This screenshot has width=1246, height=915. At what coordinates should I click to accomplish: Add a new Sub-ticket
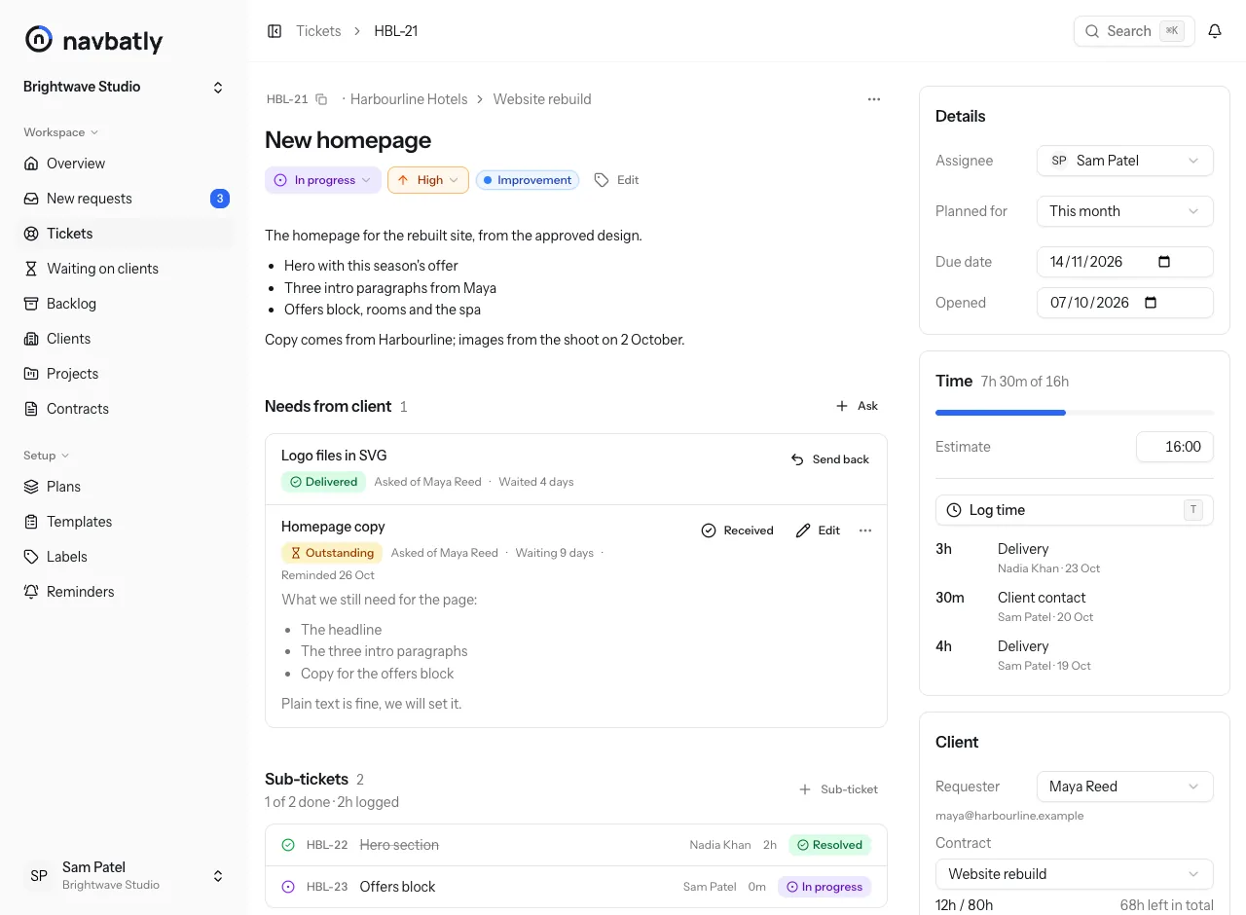(838, 789)
